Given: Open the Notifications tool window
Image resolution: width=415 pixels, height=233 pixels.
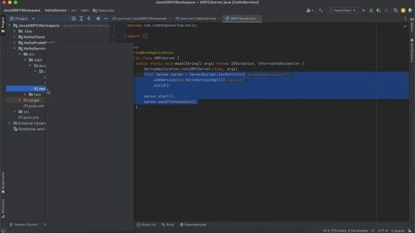Looking at the screenshot, I should coord(412,50).
